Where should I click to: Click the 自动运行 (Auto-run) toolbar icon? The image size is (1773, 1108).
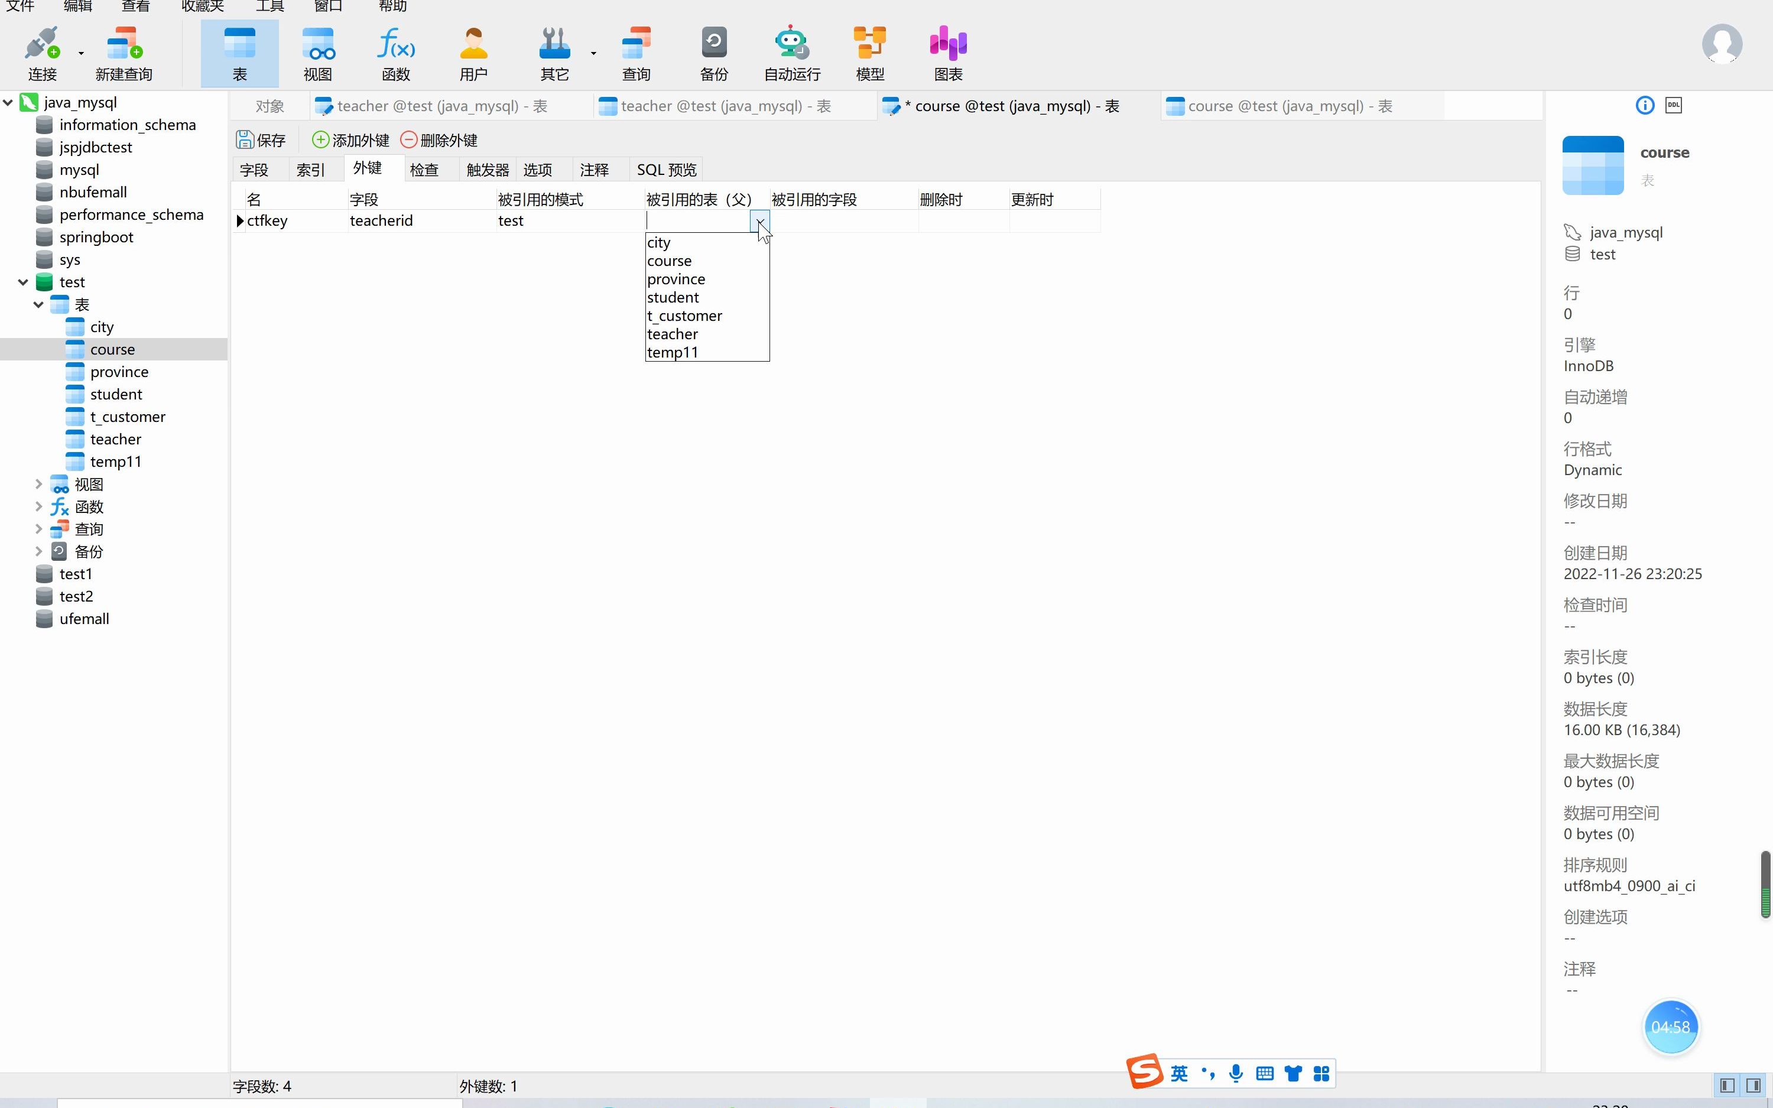[791, 51]
